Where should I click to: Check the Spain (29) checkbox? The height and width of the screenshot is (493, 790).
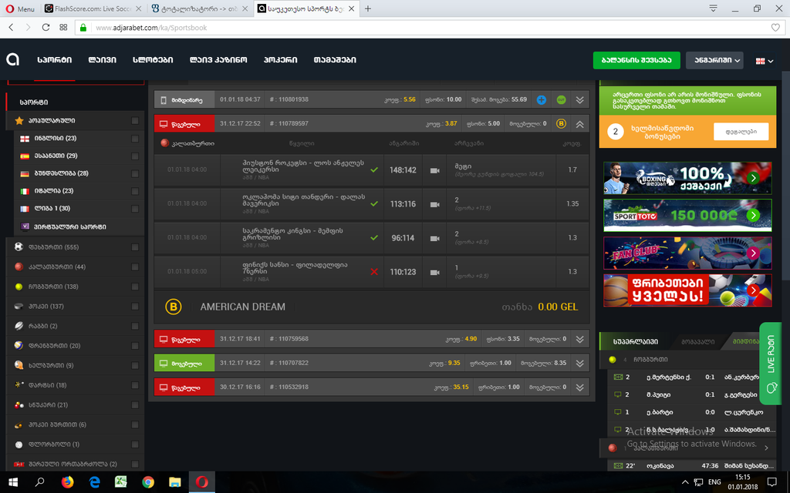(134, 156)
